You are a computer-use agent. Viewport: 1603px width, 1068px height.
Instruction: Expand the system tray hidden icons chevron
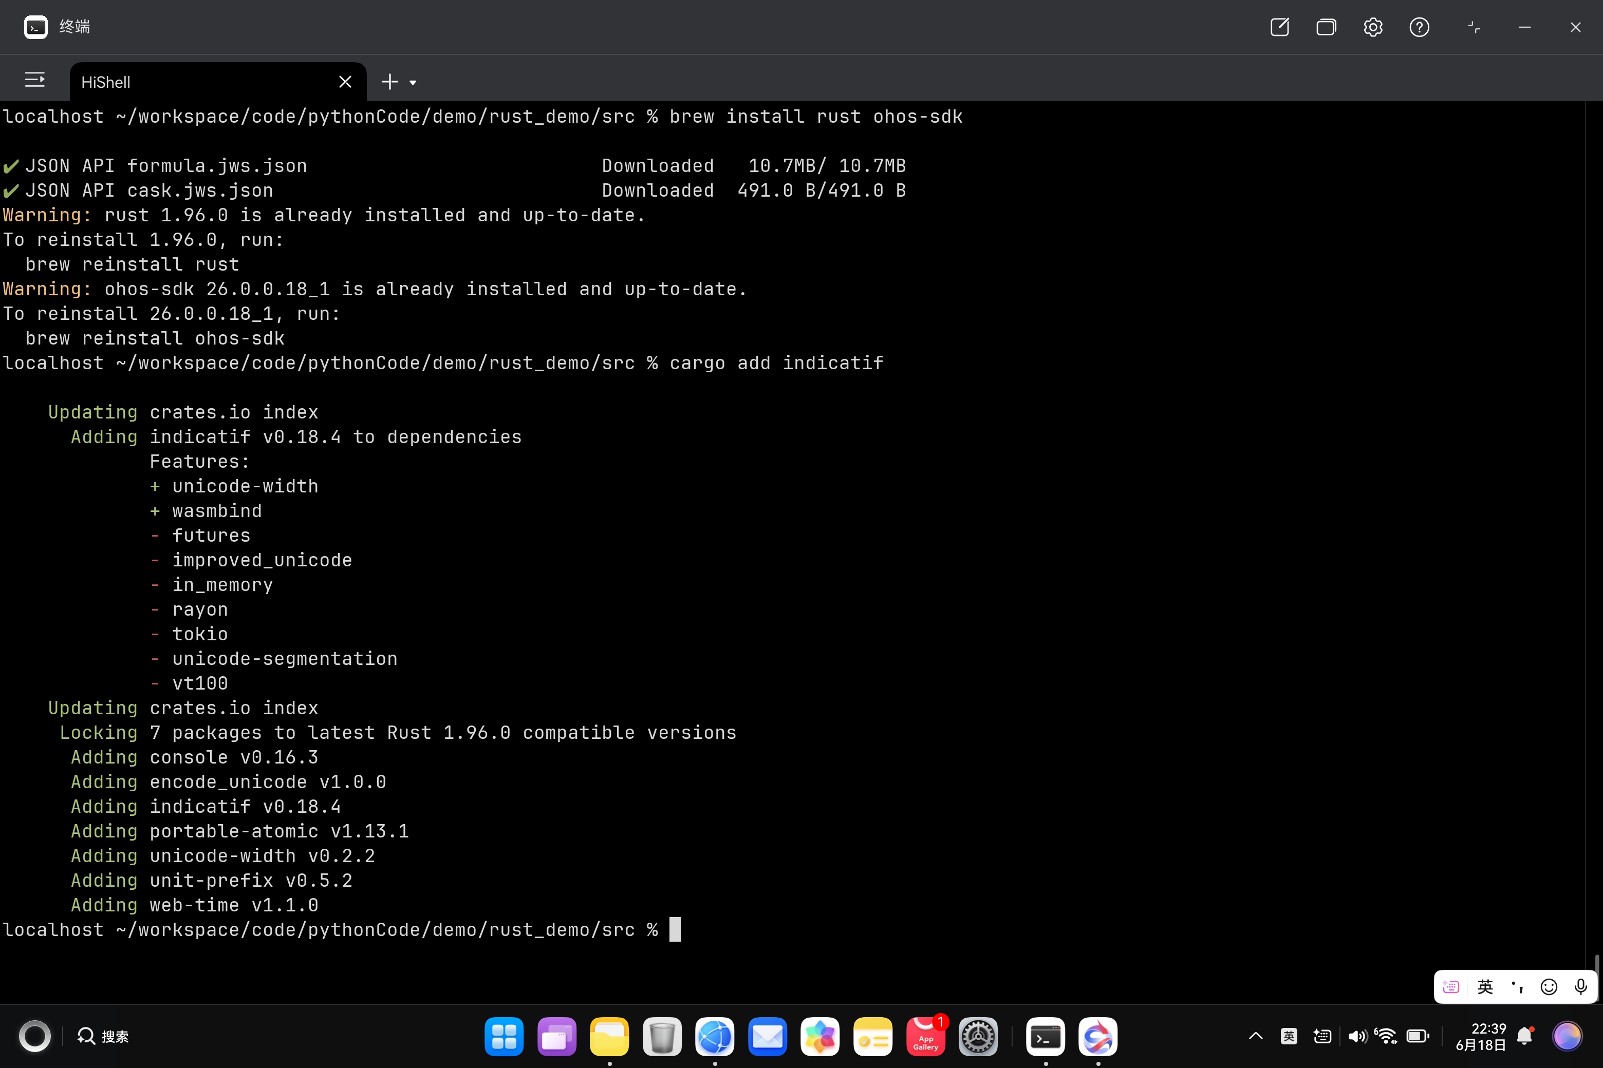pyautogui.click(x=1255, y=1036)
